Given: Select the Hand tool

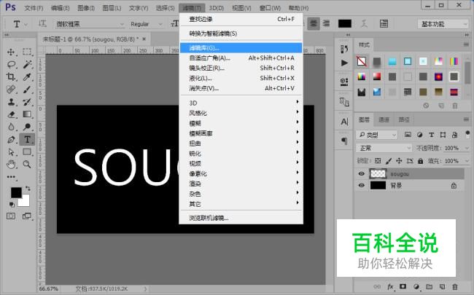Looking at the screenshot, I should click(11, 165).
